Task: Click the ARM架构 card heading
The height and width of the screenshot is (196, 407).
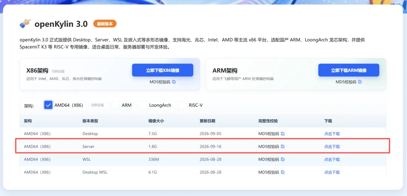Action: (x=225, y=70)
